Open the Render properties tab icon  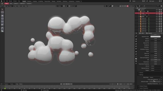coord(136,39)
